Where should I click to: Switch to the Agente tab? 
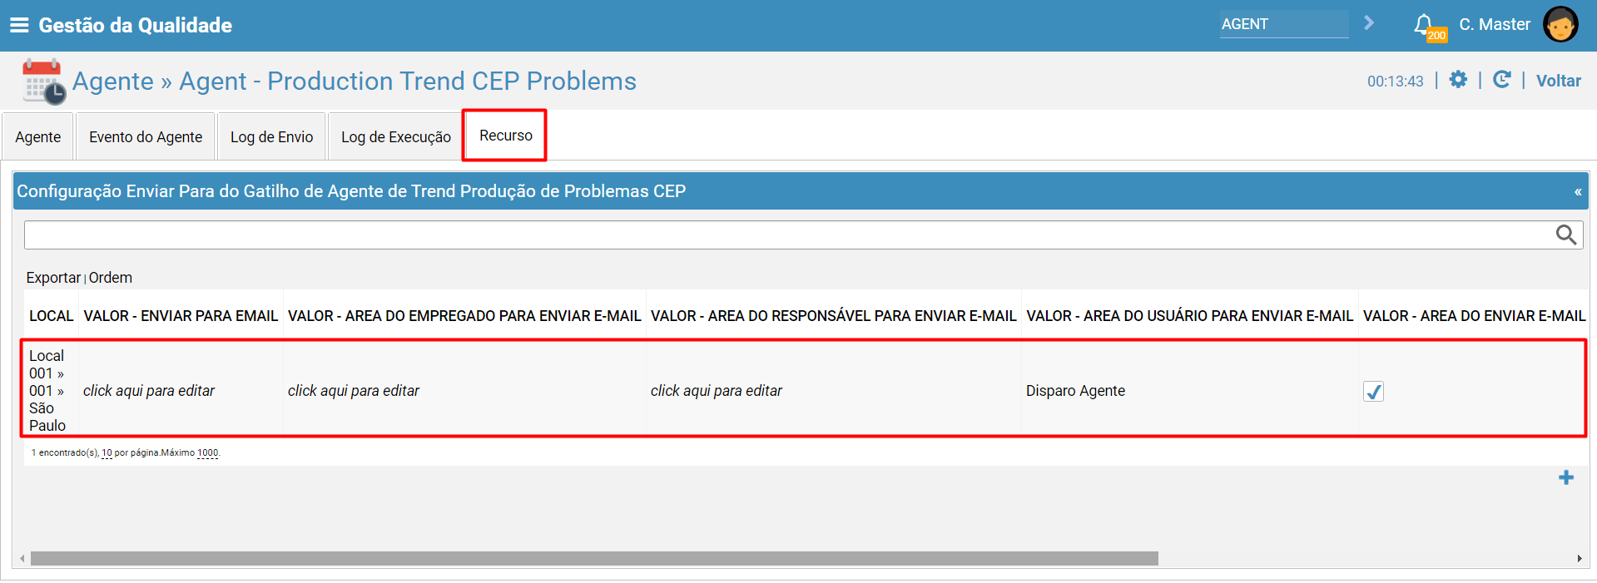coord(38,136)
